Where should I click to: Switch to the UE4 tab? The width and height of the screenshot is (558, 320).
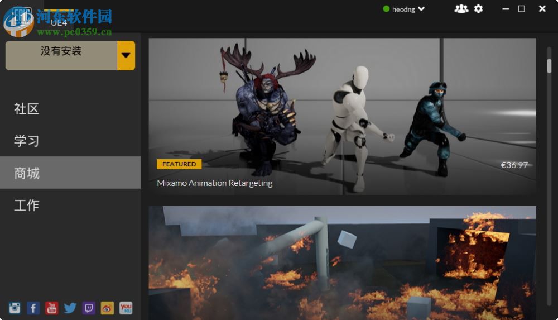tap(59, 21)
